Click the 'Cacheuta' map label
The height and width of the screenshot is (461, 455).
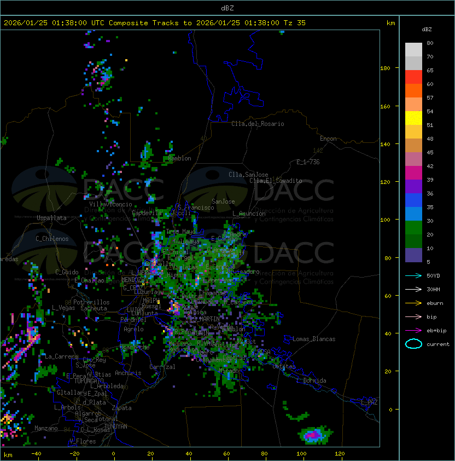[94, 308]
